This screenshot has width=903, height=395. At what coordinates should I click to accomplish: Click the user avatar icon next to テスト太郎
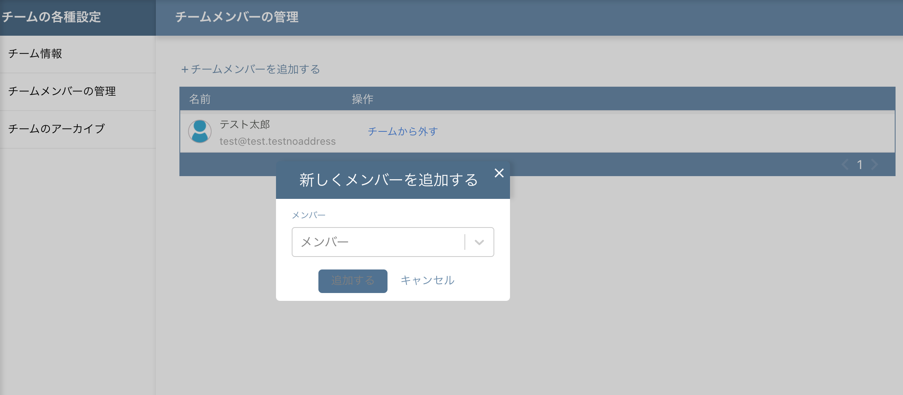point(200,131)
